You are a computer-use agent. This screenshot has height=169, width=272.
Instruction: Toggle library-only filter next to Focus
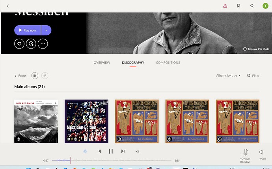tap(35, 75)
